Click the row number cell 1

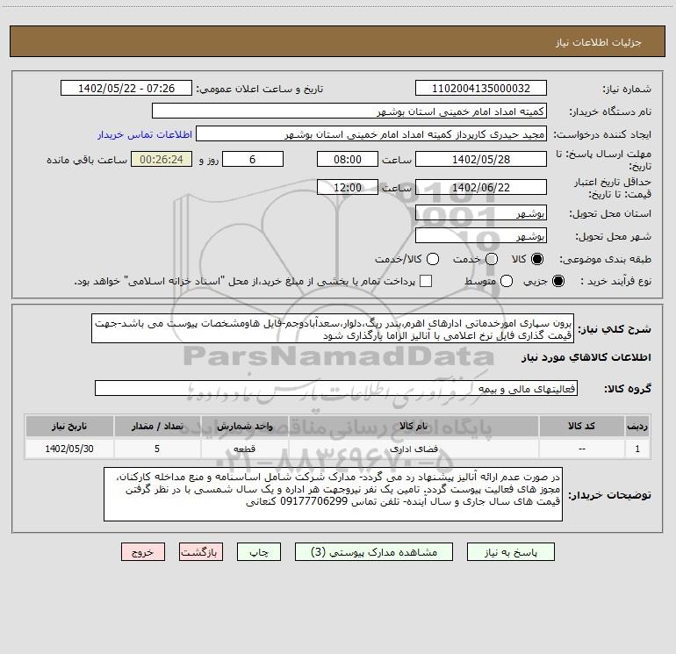click(637, 449)
